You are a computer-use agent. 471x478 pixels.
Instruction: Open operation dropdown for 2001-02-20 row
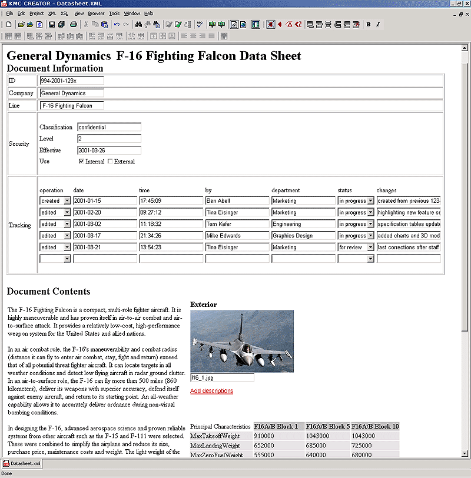(x=67, y=212)
